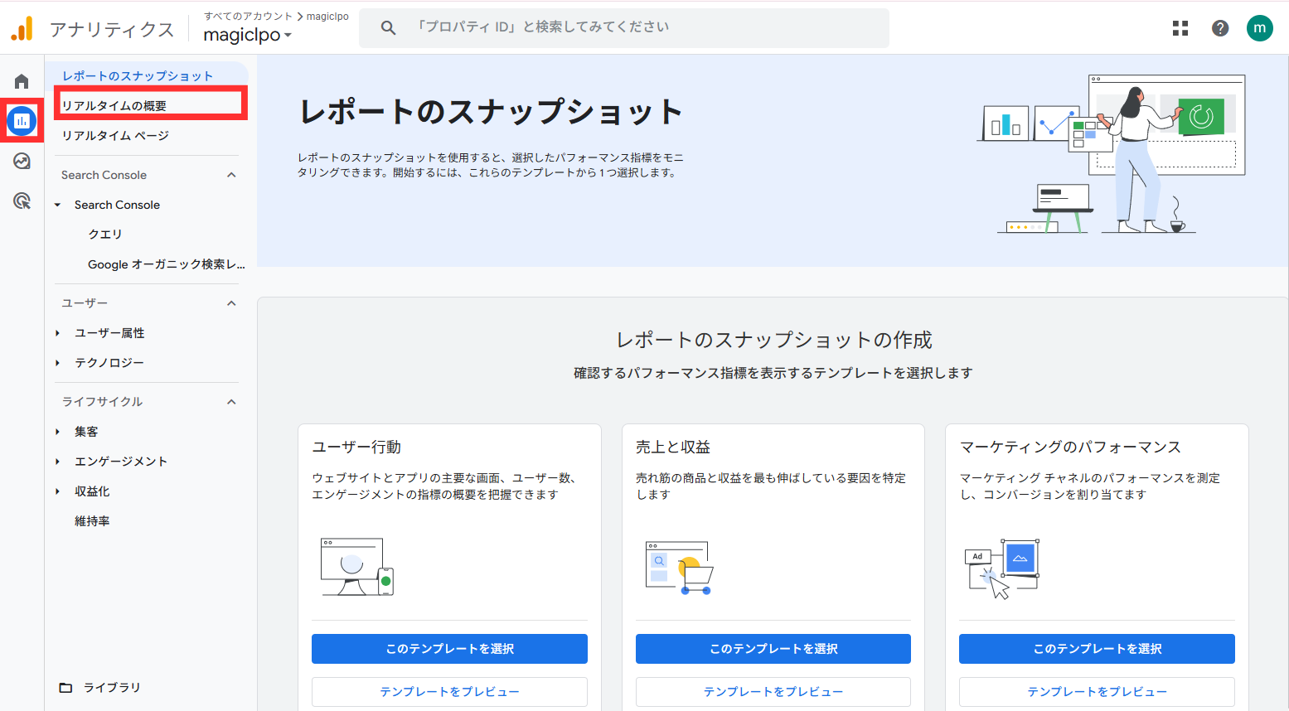Screen dimensions: 1289x711
Task: Collapse the Search Console section chevron
Action: [x=231, y=175]
